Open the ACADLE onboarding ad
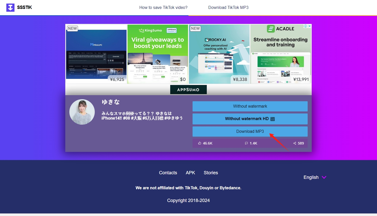The height and width of the screenshot is (216, 377). (x=280, y=54)
